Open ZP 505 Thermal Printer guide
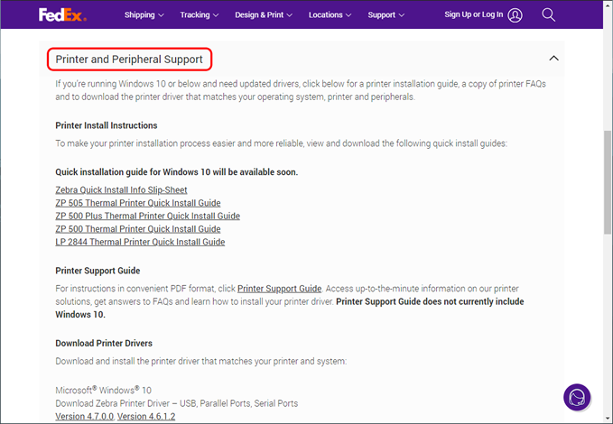 [x=137, y=203]
